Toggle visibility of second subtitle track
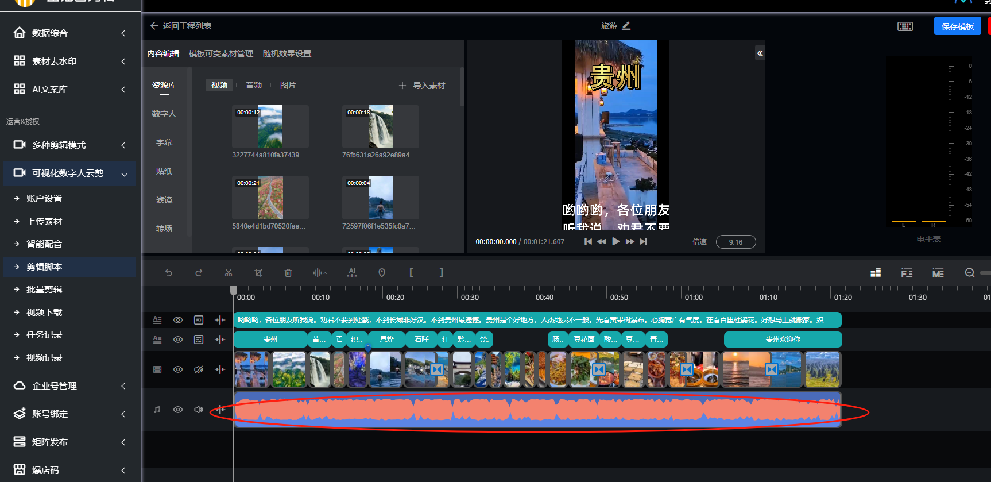The height and width of the screenshot is (482, 991). [178, 340]
